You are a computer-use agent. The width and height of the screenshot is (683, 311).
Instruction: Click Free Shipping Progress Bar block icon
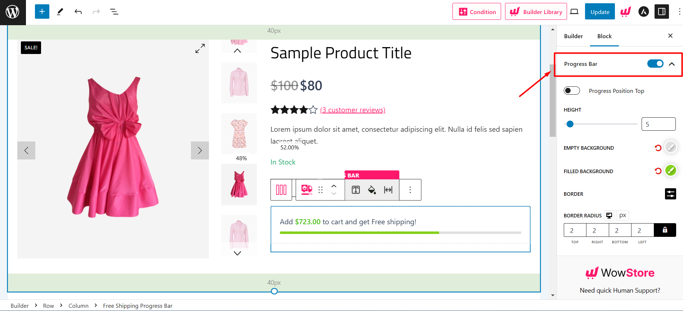click(x=307, y=190)
